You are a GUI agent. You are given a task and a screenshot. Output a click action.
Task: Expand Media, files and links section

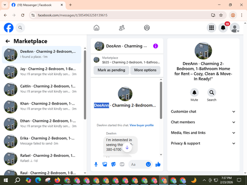point(203,133)
